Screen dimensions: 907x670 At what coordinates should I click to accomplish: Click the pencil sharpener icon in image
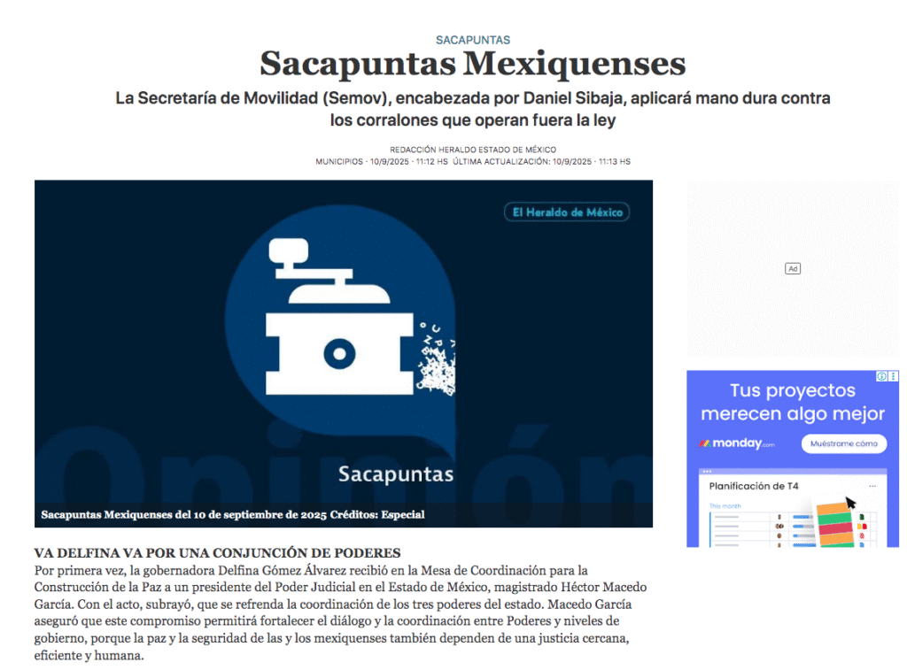pyautogui.click(x=341, y=317)
